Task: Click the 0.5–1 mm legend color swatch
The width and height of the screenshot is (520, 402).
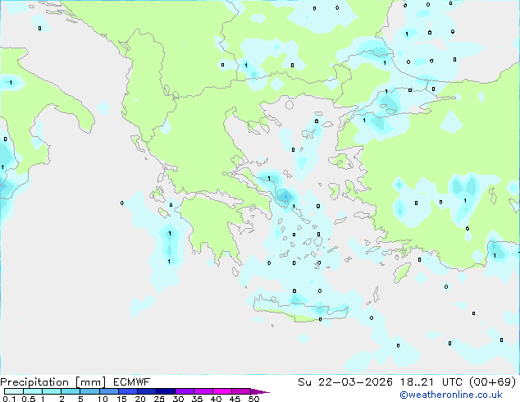Action: 33,391
